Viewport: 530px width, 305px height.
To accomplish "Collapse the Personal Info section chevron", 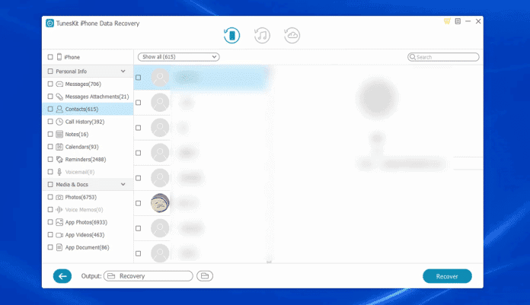I will point(123,71).
